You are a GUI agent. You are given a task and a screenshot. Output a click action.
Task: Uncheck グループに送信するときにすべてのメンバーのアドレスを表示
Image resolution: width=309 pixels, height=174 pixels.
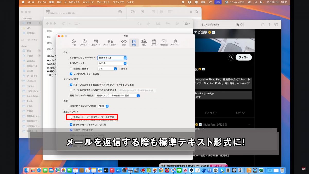click(71, 85)
